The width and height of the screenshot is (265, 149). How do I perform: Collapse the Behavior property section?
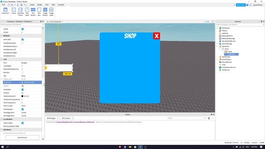coord(2,36)
